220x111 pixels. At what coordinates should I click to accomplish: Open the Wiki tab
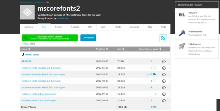(x=90, y=27)
